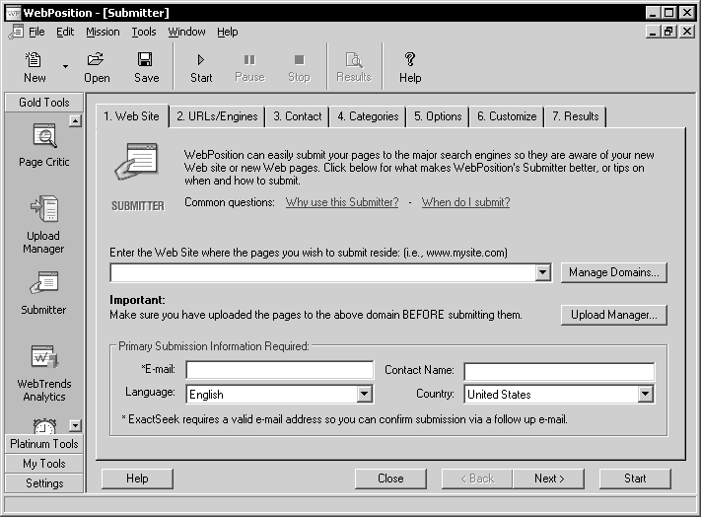This screenshot has height=517, width=701.
Task: Click the large Submitter hand-document graphic
Action: click(137, 162)
